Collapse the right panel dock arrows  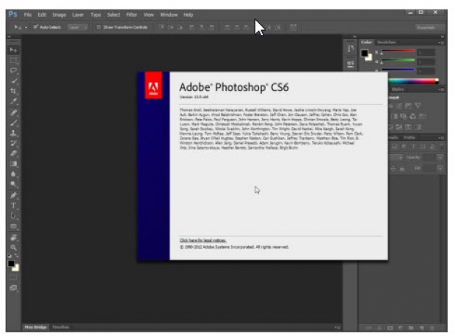pyautogui.click(x=443, y=37)
